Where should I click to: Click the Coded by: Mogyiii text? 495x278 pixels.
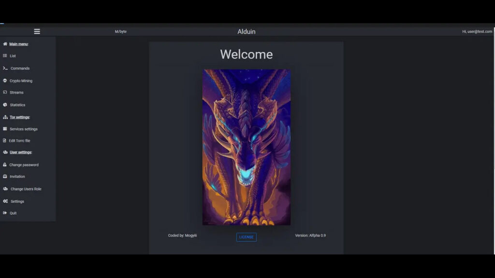click(x=182, y=236)
